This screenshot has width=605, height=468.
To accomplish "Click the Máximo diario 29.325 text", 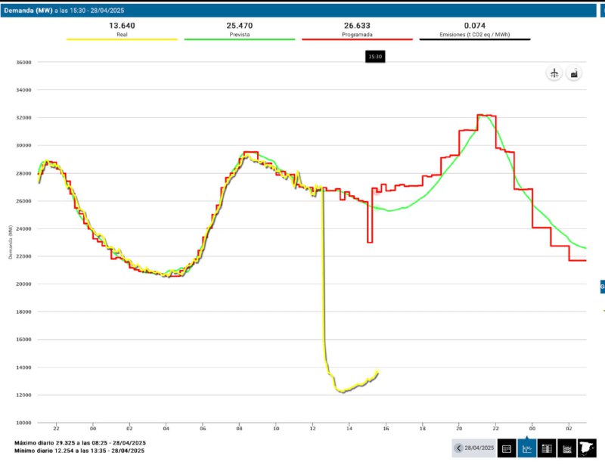I will (79, 442).
